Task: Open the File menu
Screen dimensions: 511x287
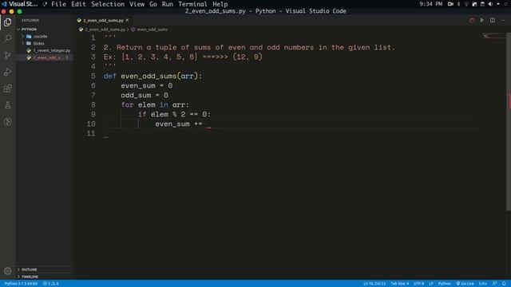Action: 58,4
